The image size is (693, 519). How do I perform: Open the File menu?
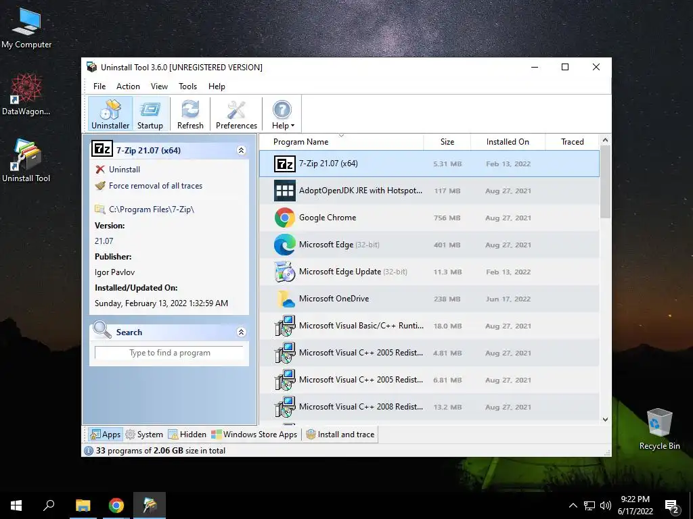point(99,86)
